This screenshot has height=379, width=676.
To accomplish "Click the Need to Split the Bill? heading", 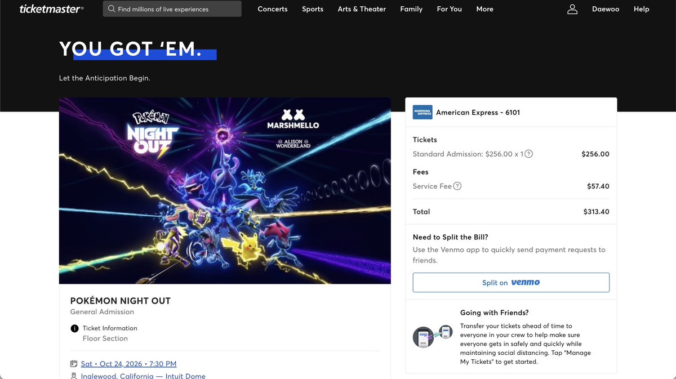I will 451,237.
